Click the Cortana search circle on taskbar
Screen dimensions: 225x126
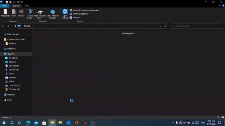12,123
